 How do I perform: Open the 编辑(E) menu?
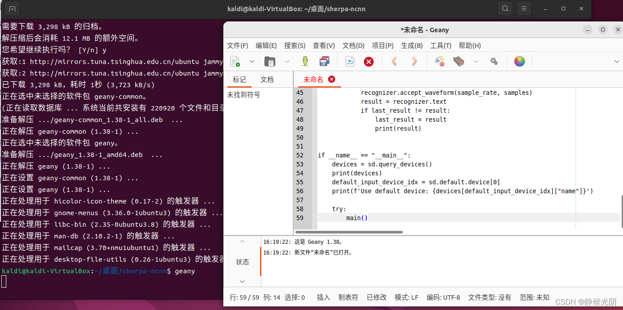tap(266, 46)
